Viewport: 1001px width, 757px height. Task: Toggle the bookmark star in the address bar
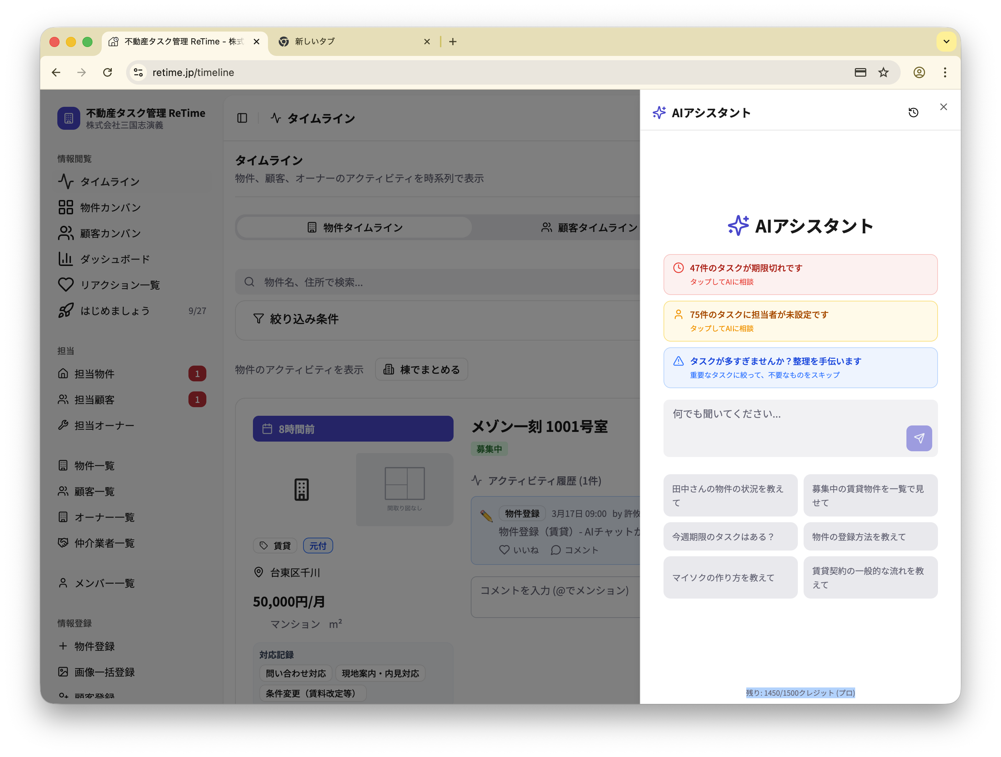[883, 72]
